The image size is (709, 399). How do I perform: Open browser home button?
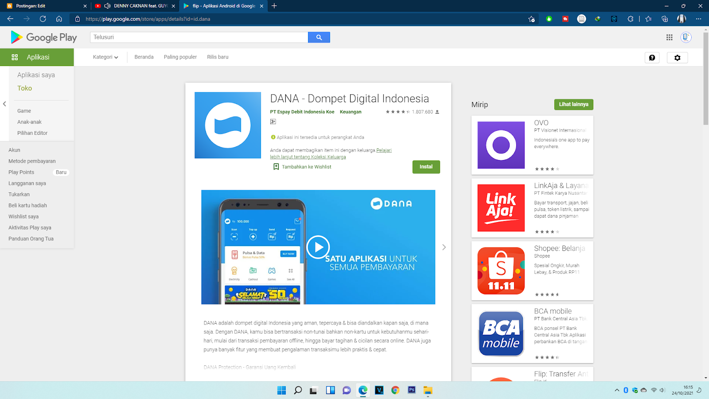[59, 19]
